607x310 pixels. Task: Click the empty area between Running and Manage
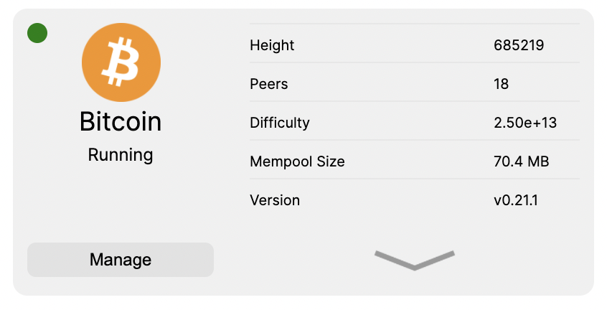(x=121, y=204)
